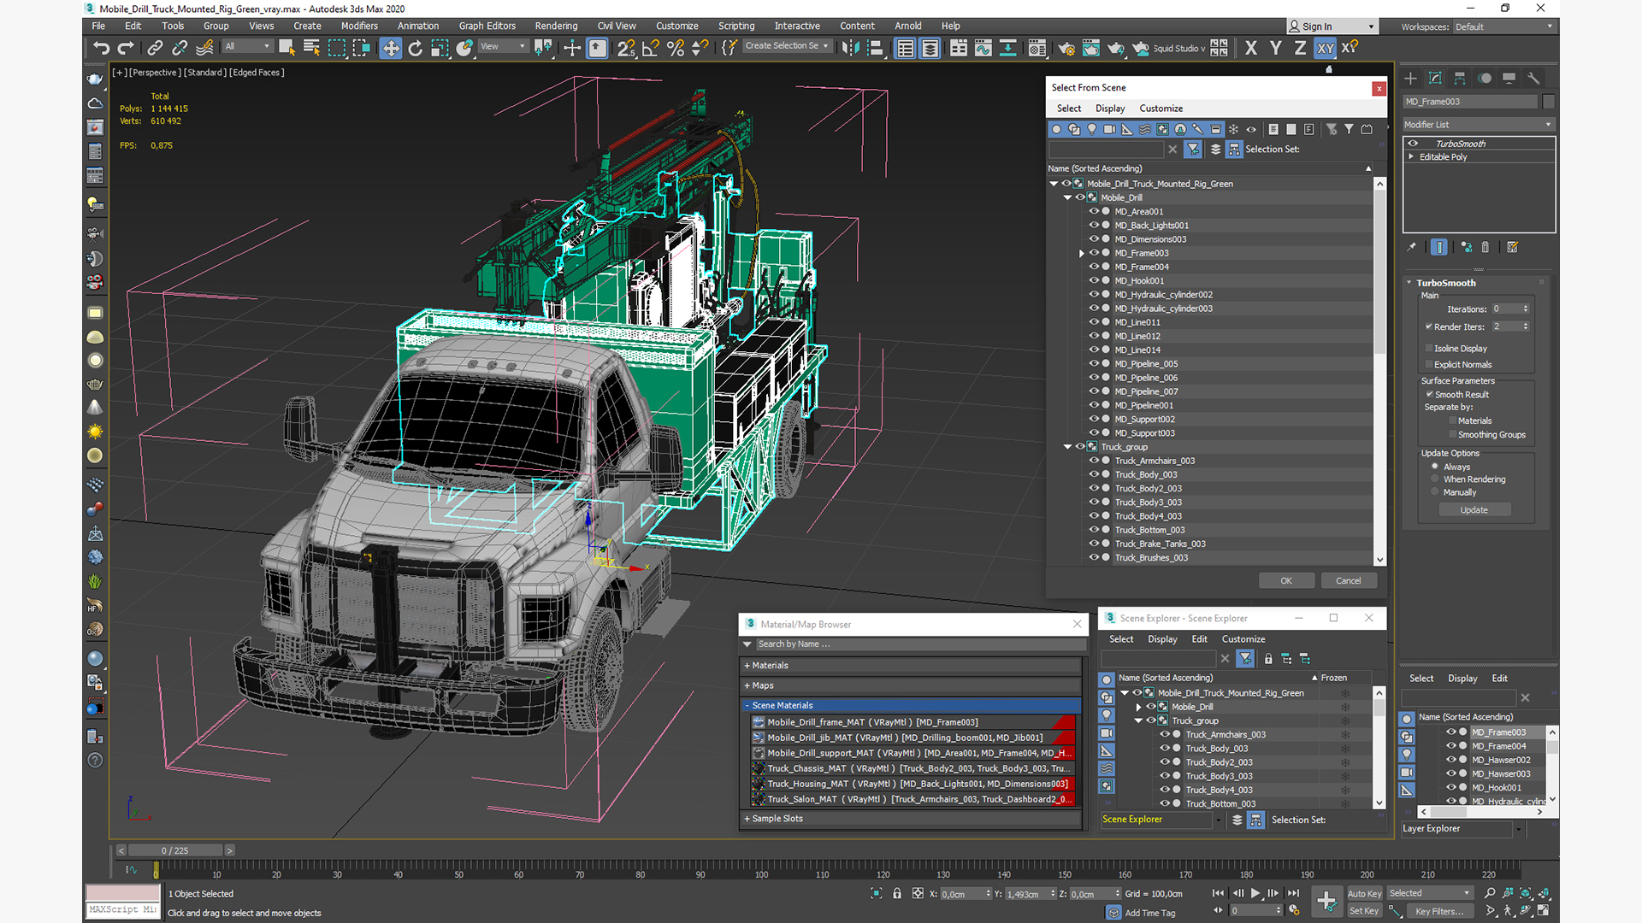Click the OK button in Select From Scene
The height and width of the screenshot is (923, 1642).
(x=1287, y=580)
